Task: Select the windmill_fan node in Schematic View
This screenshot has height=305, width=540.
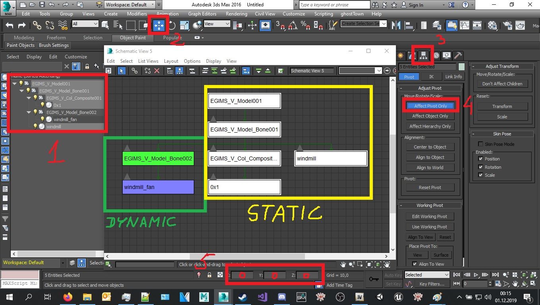Action: pyautogui.click(x=158, y=187)
